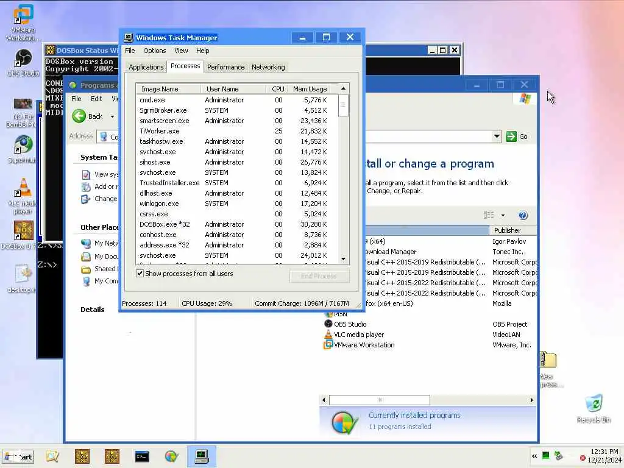Image resolution: width=624 pixels, height=468 pixels.
Task: Sort processes by Image Name column
Action: coord(168,89)
